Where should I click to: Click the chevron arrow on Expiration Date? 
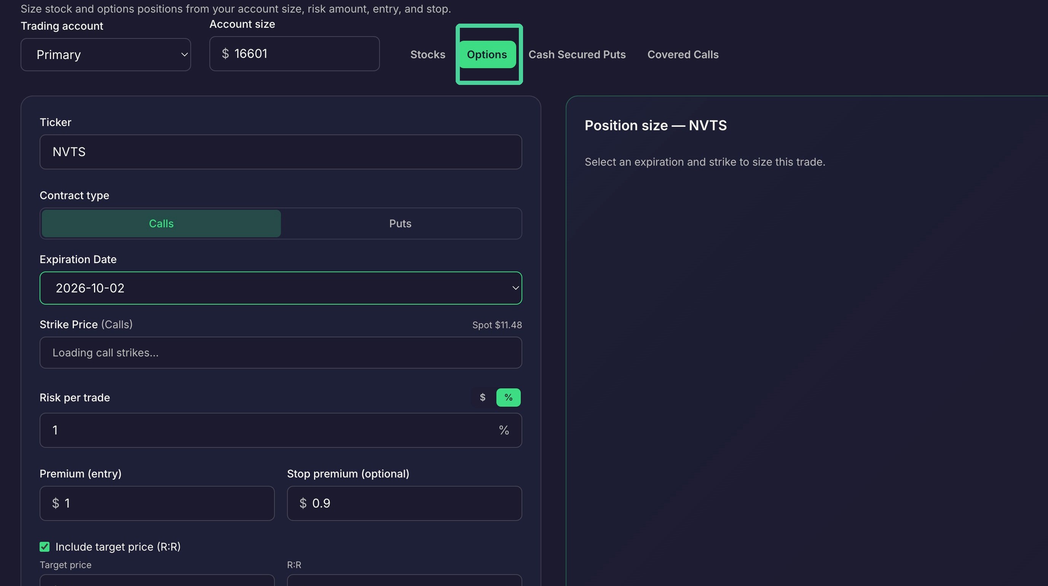click(x=515, y=288)
